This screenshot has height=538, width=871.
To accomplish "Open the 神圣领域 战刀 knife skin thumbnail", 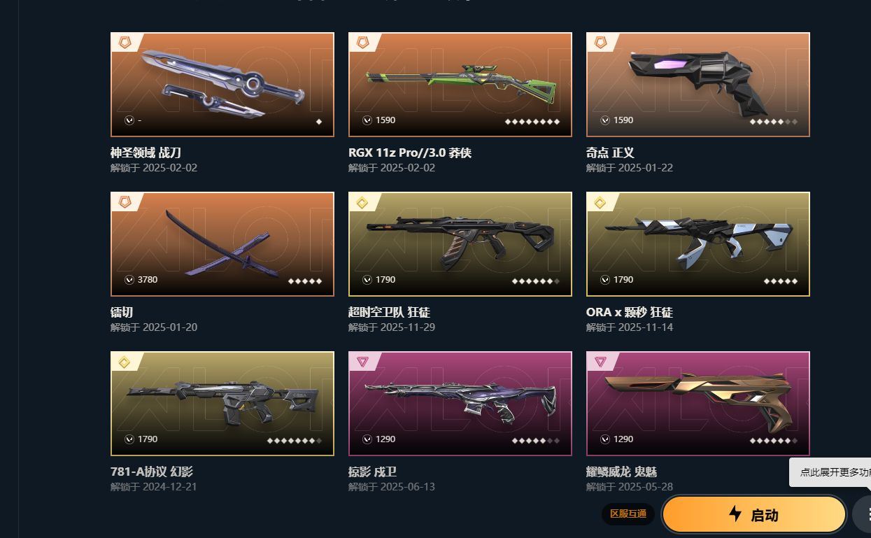I will click(222, 85).
